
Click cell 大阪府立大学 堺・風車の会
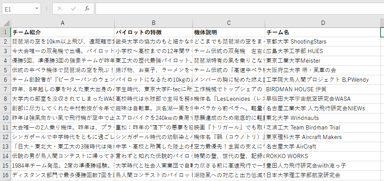pyautogui.click(x=323, y=70)
